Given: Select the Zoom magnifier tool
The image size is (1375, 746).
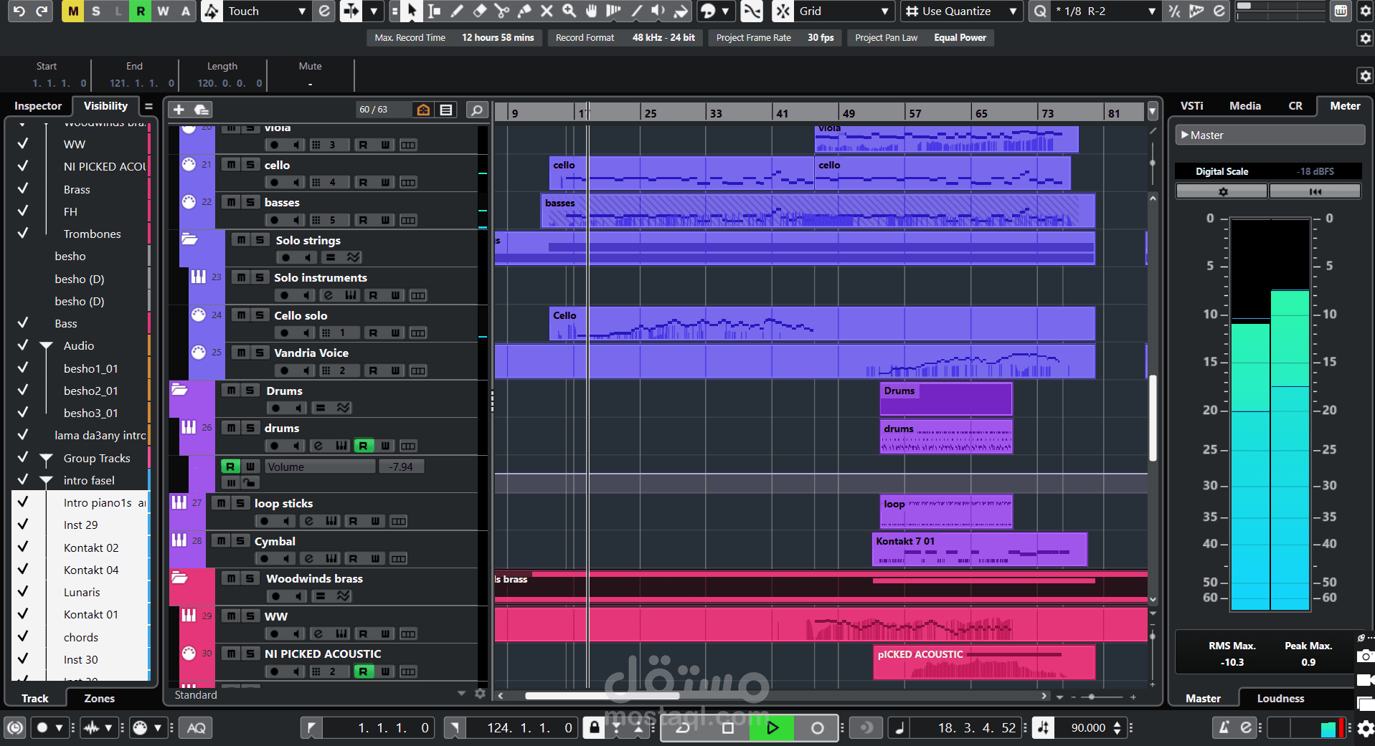Looking at the screenshot, I should coord(569,11).
